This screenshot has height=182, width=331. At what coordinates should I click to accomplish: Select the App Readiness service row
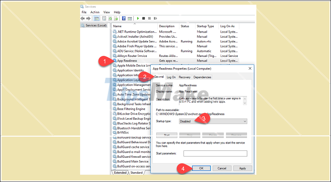pos(176,61)
